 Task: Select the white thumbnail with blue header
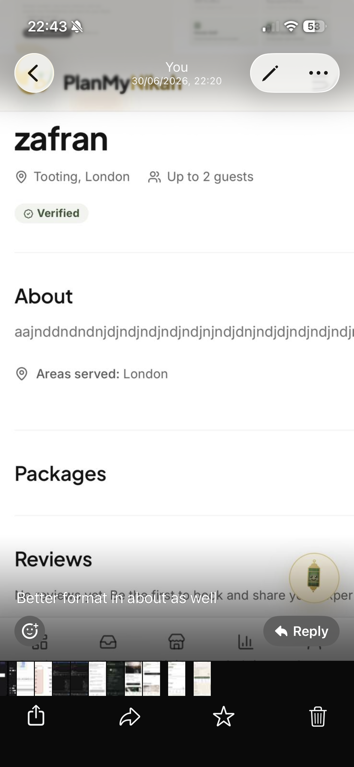pos(25,678)
